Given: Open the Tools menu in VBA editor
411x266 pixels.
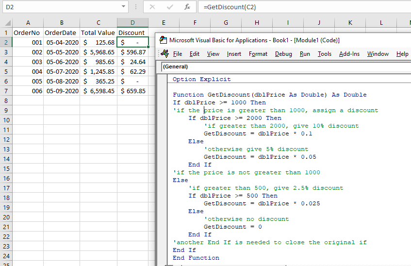Looking at the screenshot, I should 325,54.
